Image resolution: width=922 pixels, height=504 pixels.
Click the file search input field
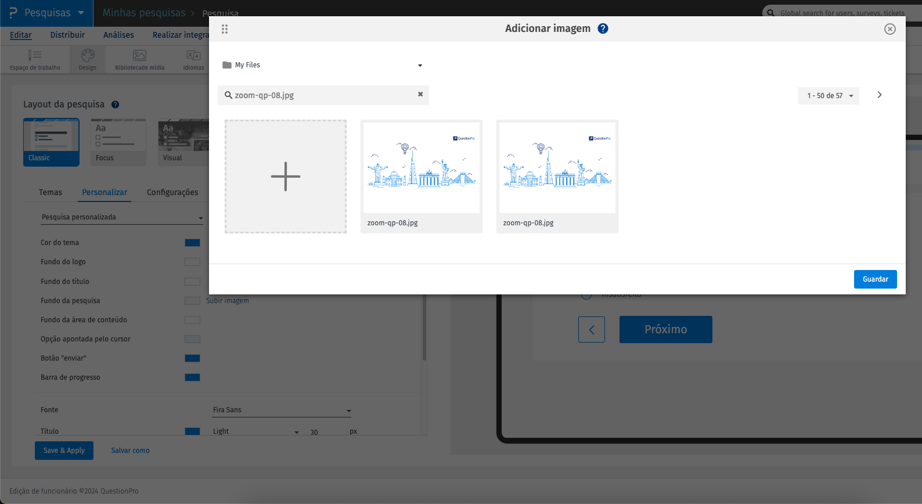click(323, 95)
